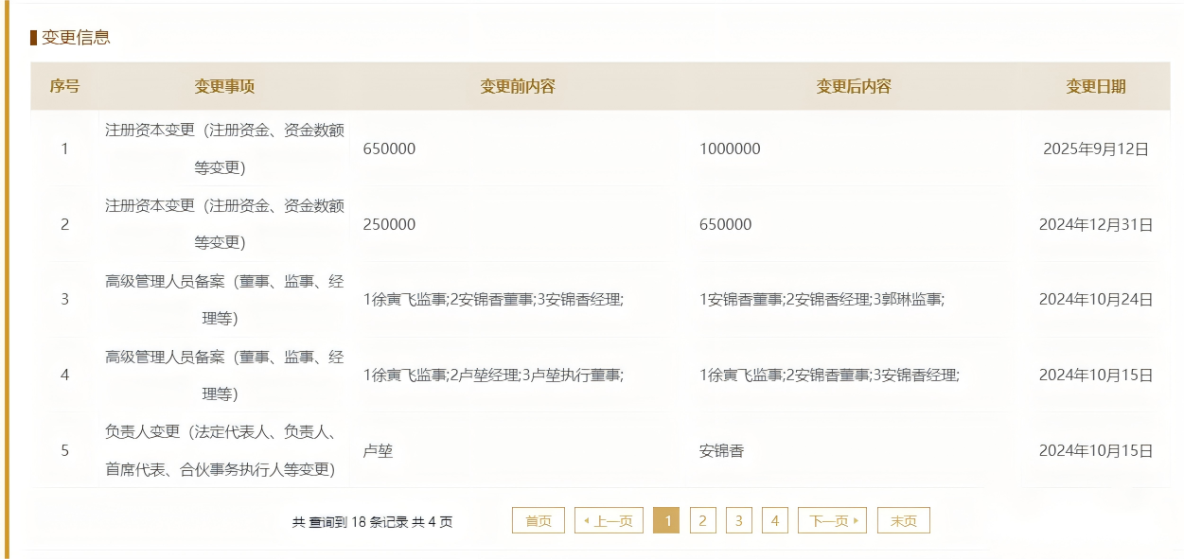Jump to page 2 of records
This screenshot has width=1184, height=559.
click(x=702, y=521)
